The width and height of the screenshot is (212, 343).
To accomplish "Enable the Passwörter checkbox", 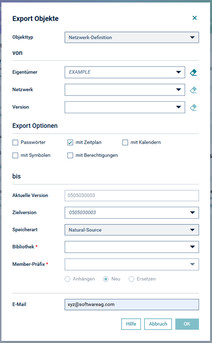I will pos(15,143).
